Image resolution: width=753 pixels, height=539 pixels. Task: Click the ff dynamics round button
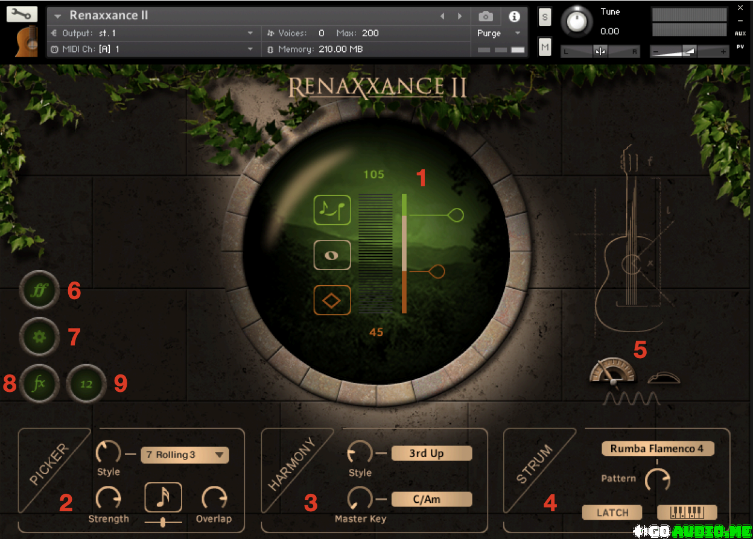(39, 291)
